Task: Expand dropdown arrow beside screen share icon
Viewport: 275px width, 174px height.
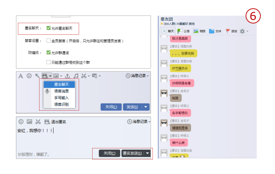Action: (x=100, y=76)
